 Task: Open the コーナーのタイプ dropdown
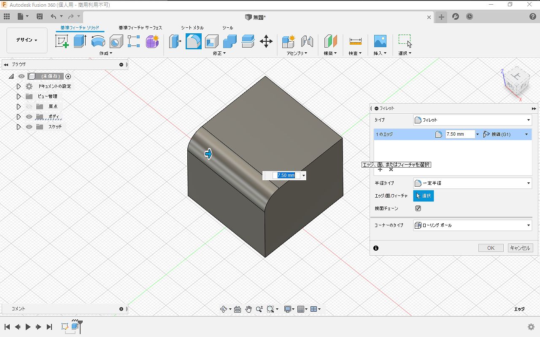pos(472,225)
